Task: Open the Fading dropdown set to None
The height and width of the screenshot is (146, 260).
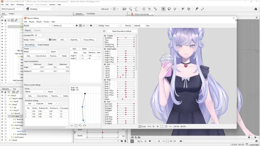Action: (112, 26)
